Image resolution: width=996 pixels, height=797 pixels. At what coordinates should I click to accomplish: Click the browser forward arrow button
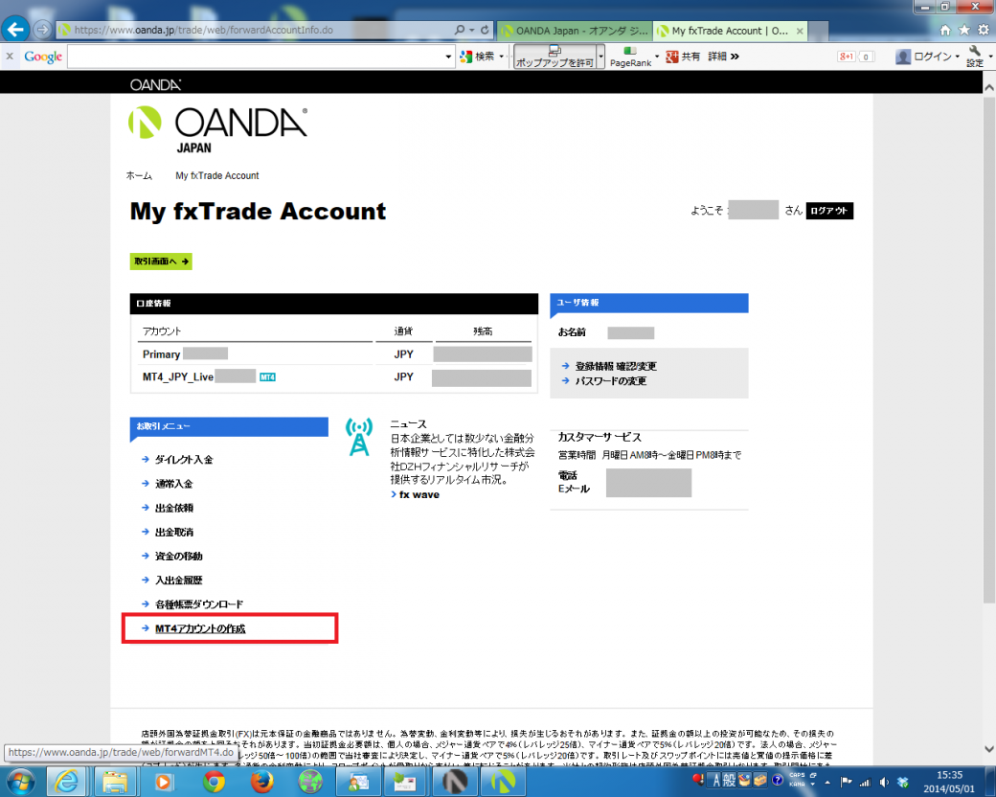[42, 30]
